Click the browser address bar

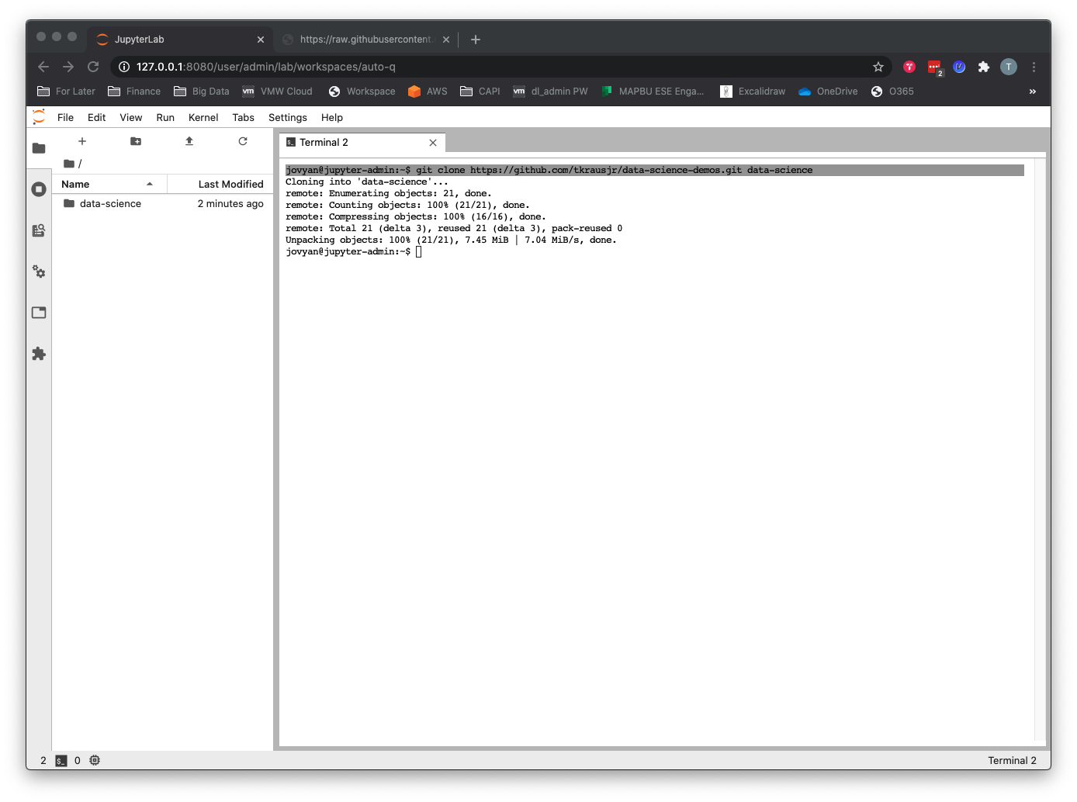[x=497, y=67]
